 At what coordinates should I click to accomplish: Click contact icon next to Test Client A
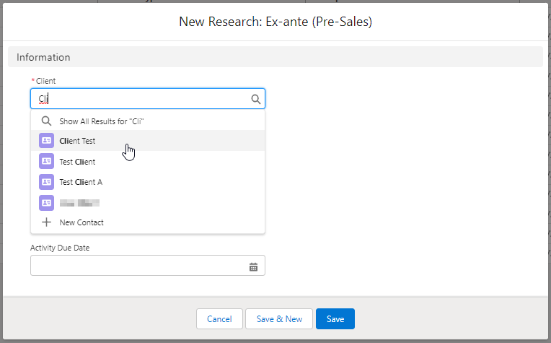pyautogui.click(x=46, y=182)
